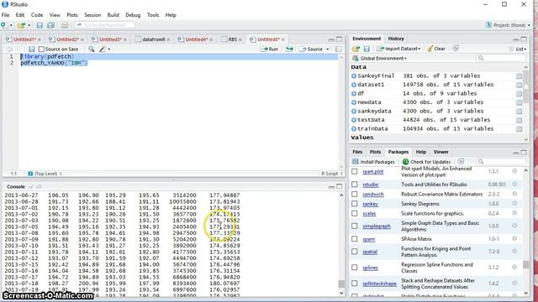The width and height of the screenshot is (538, 302).
Task: Close the Untitled5 tab
Action: [x=283, y=39]
